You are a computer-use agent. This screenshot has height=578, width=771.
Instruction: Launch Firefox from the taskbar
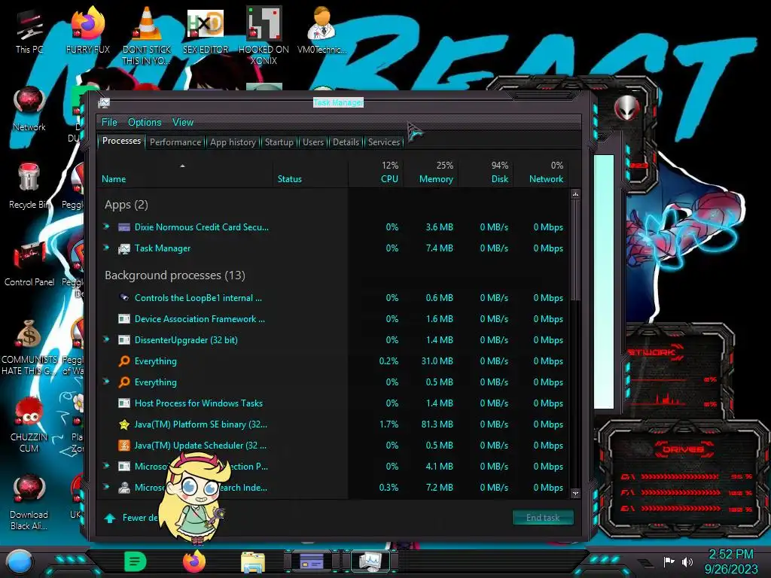[x=194, y=561]
